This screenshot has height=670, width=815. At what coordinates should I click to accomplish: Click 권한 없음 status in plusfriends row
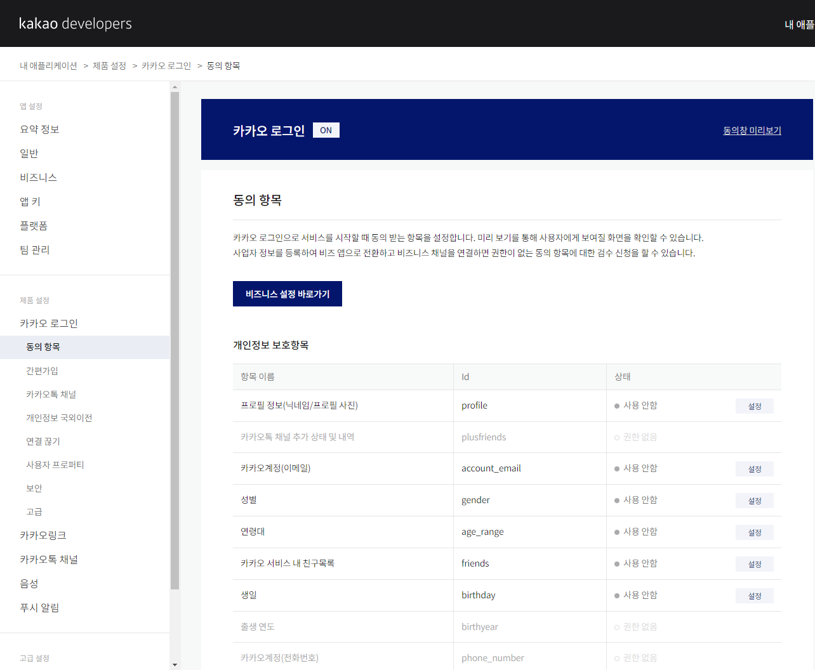(636, 437)
